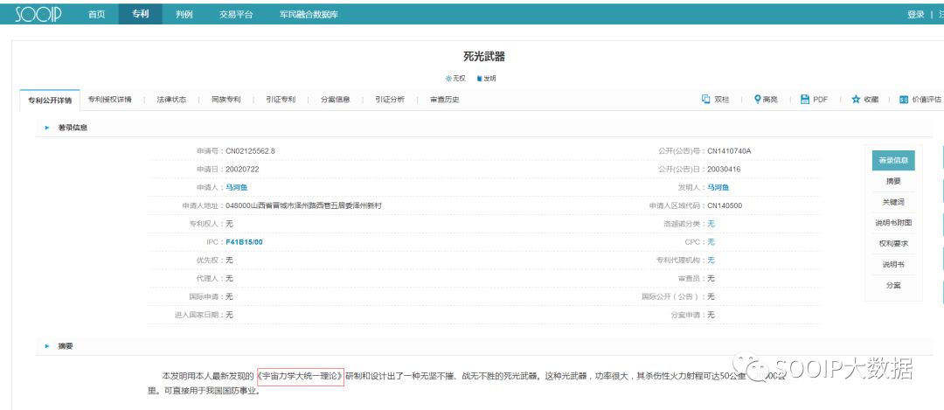Viewport: 944px width, 410px height.
Task: Switch to 专利公开详情 tab
Action: pos(50,100)
